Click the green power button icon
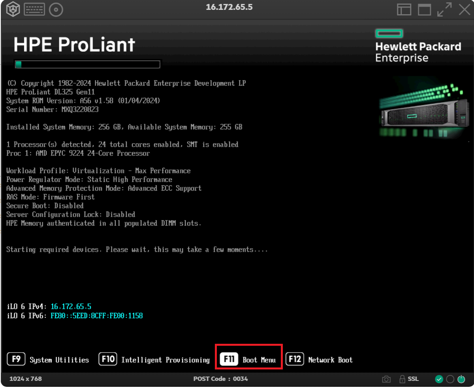Image resolution: width=474 pixels, height=388 pixels. point(461,379)
